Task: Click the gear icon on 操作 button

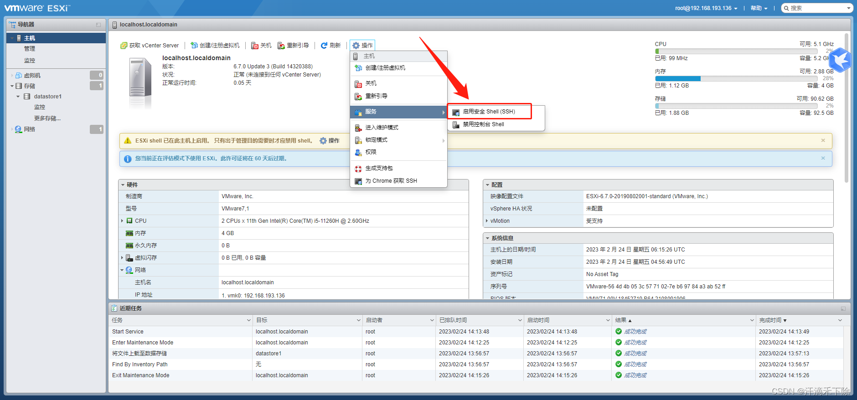Action: tap(356, 46)
